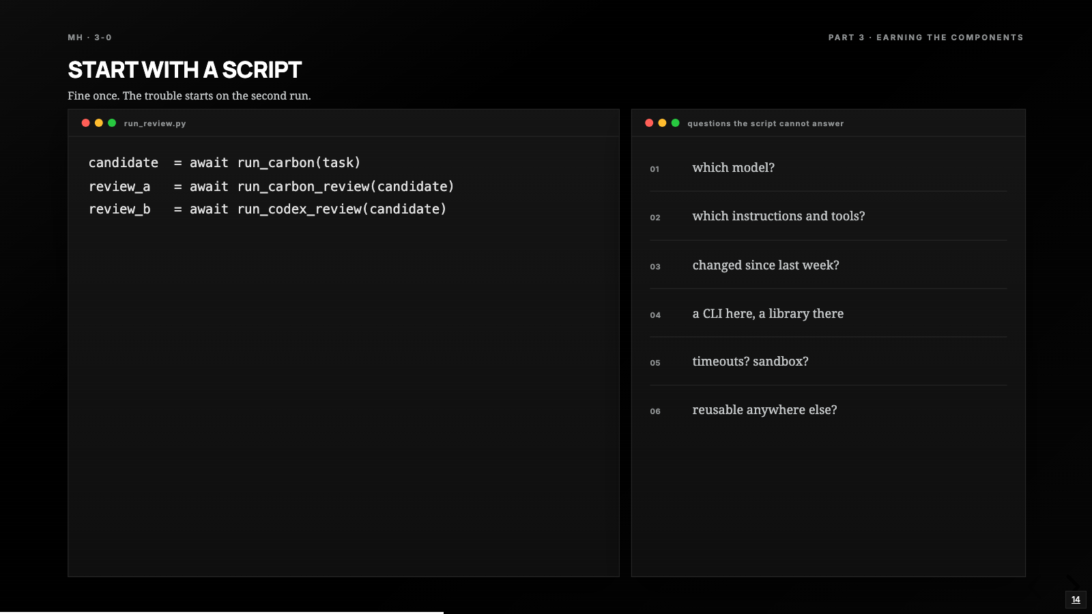Click the 'MH · 3-0' section label
1092x614 pixels.
pyautogui.click(x=89, y=38)
